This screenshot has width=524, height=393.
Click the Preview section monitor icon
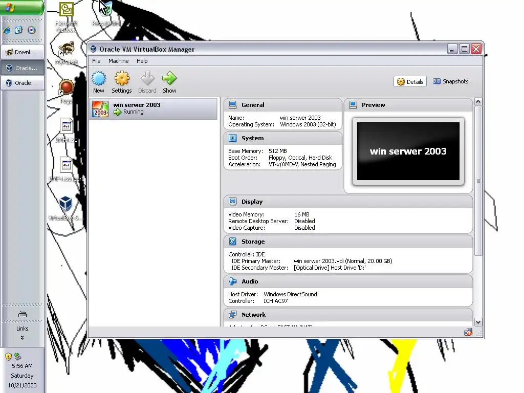tap(353, 105)
